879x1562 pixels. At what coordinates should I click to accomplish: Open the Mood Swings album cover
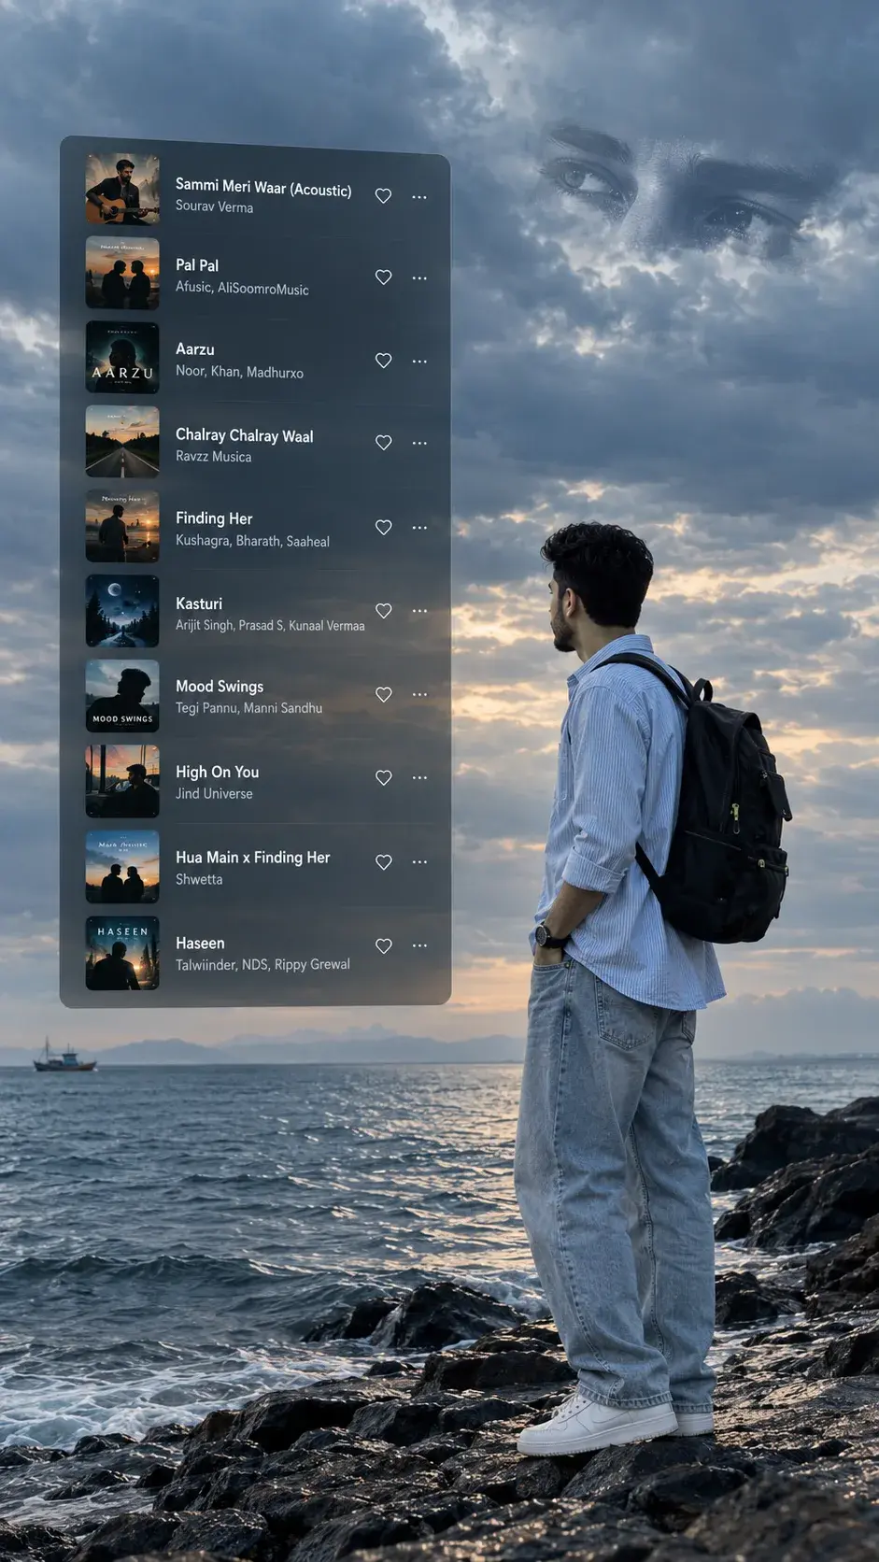click(122, 696)
